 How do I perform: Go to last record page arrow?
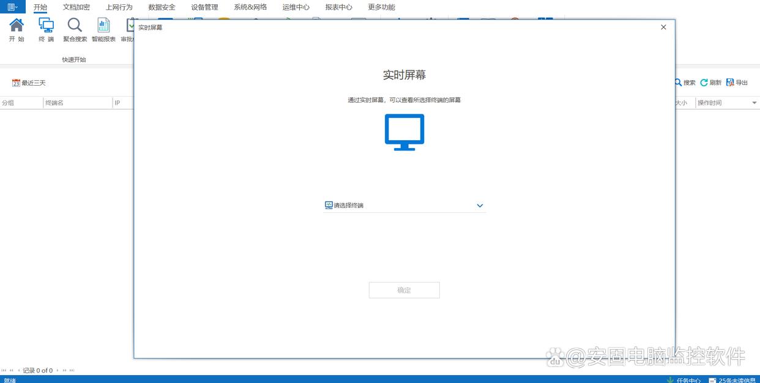pyautogui.click(x=72, y=370)
